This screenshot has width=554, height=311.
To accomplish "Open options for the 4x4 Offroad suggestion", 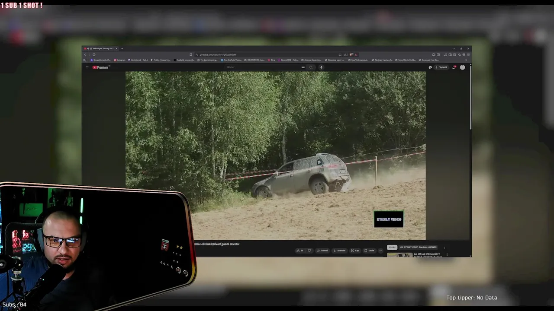I will pos(447,254).
